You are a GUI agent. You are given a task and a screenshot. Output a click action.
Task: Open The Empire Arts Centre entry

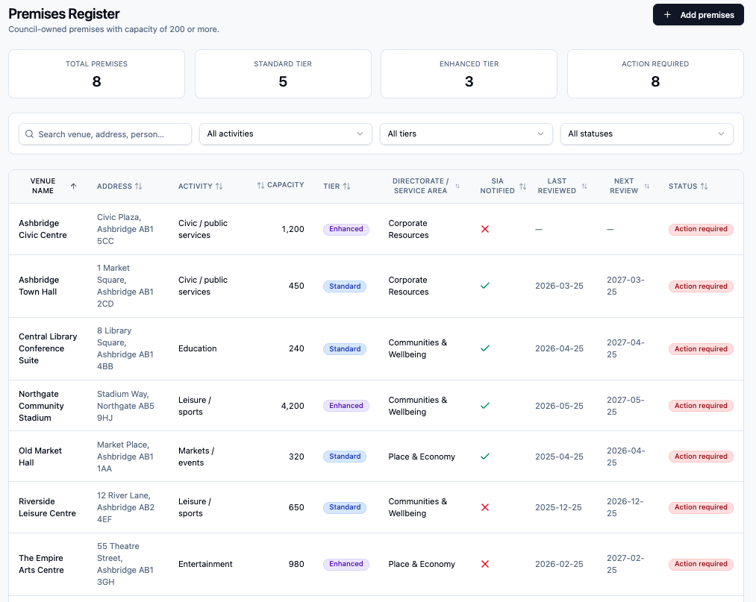[x=42, y=564]
